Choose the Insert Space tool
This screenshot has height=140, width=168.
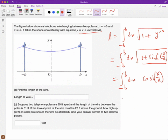coord(13,12)
